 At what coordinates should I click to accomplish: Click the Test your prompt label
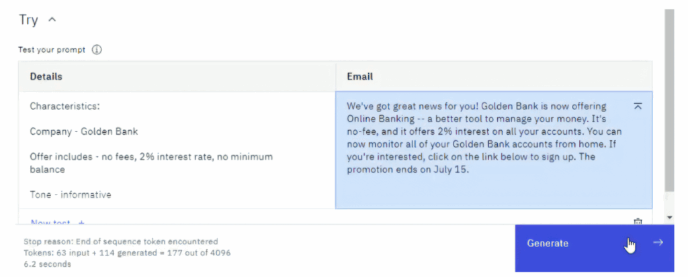tap(52, 50)
